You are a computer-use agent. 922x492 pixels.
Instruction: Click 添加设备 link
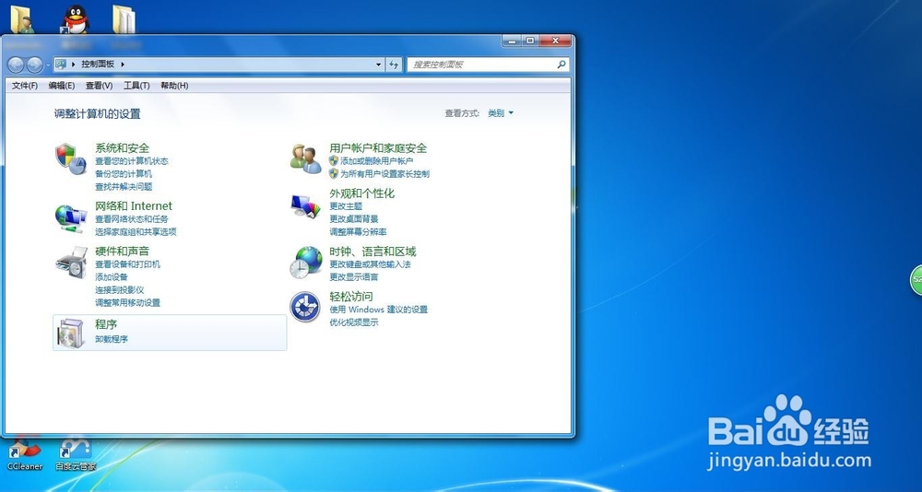click(112, 276)
